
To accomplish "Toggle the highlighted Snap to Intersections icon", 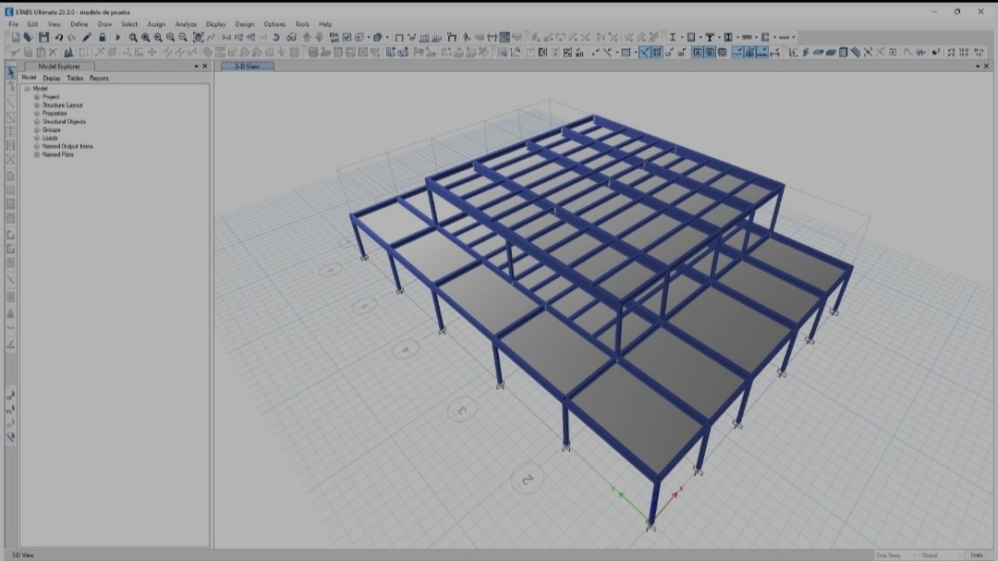I will coord(645,52).
